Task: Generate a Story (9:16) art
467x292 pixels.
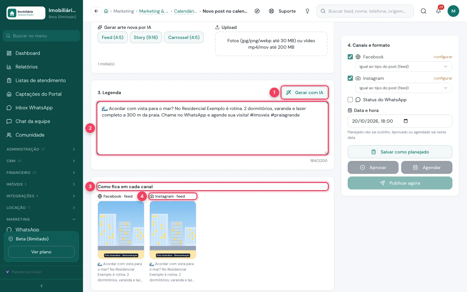Action: tap(146, 37)
